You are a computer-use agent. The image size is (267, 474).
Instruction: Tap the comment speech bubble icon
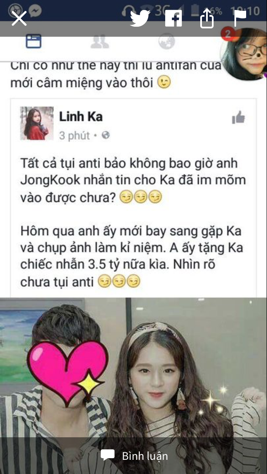coord(107,455)
